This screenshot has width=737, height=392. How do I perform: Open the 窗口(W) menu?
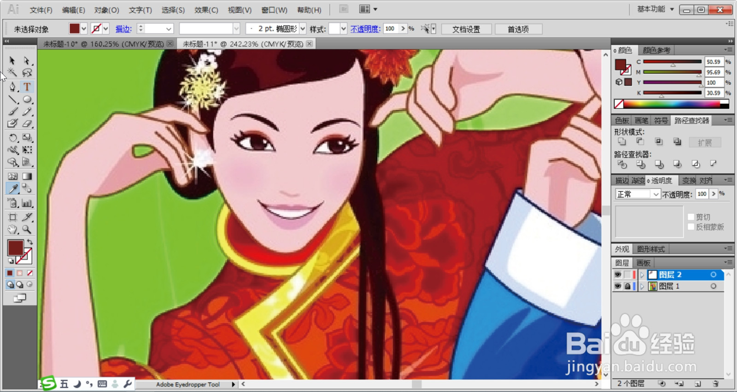click(274, 10)
